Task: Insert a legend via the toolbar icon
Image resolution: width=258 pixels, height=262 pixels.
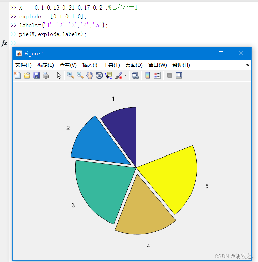Action: point(157,75)
